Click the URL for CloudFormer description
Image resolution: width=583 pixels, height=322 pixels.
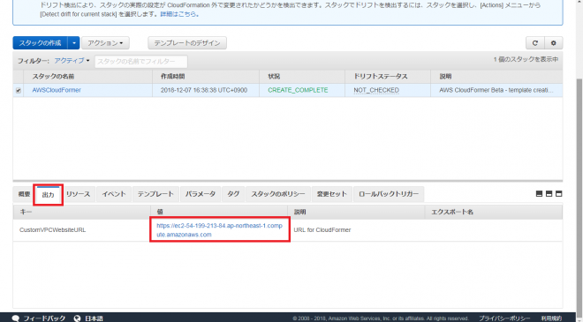tap(322, 230)
